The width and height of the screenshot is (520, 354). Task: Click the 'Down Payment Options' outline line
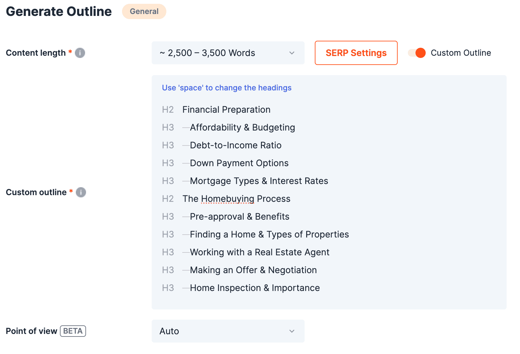pyautogui.click(x=239, y=163)
